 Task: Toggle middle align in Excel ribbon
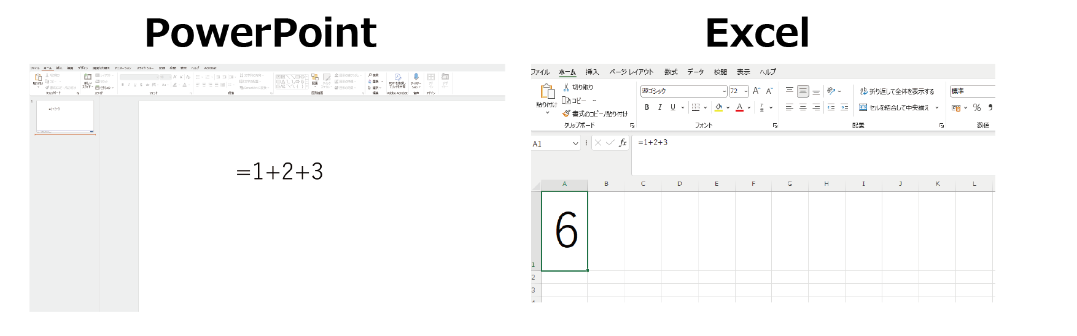(803, 91)
